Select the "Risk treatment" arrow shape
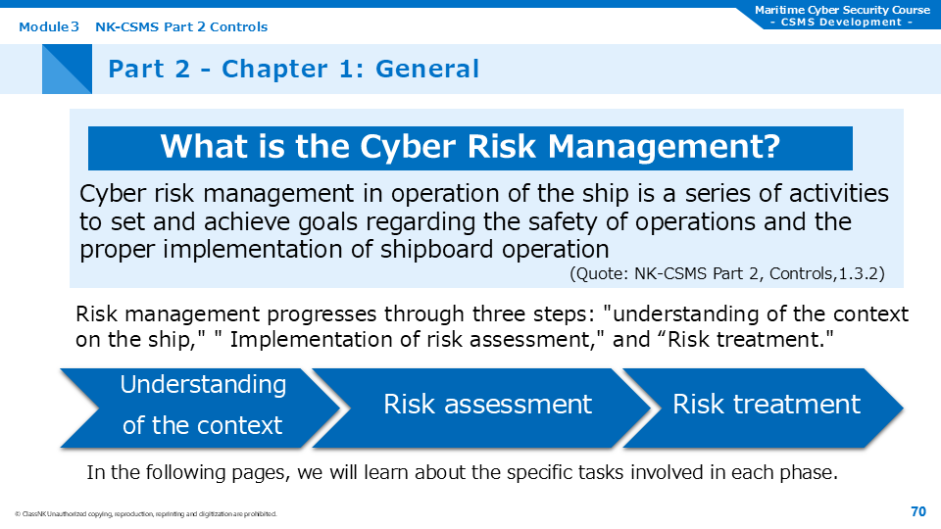 766,405
